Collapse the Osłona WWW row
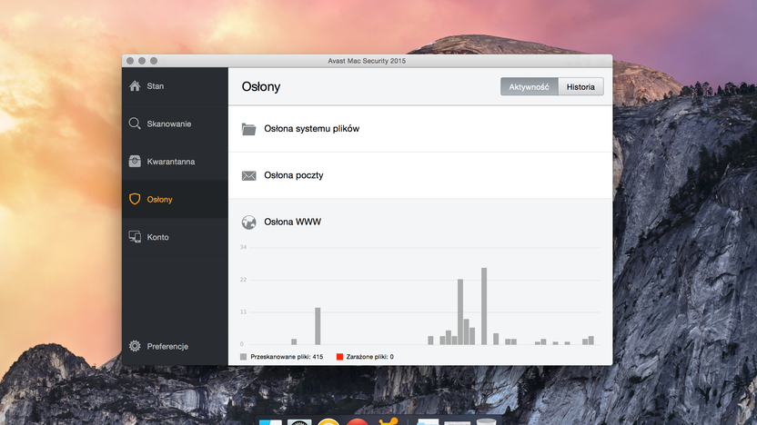This screenshot has width=757, height=425. (420, 222)
